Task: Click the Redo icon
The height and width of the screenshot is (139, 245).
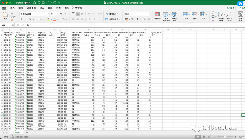Action: click(55, 3)
